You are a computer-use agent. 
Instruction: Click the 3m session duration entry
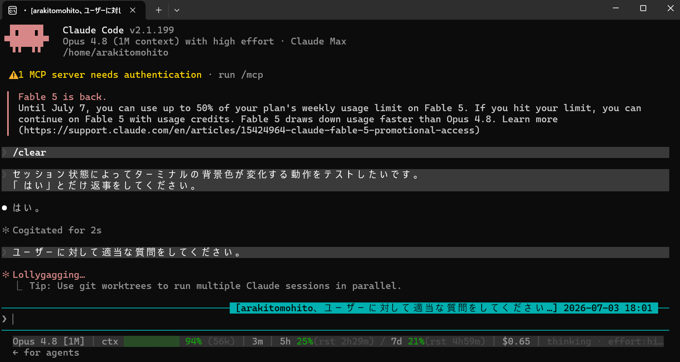(258, 341)
